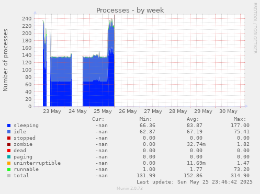Click the uninterruptible max value 1.47
This screenshot has width=260, height=194.
243,163
